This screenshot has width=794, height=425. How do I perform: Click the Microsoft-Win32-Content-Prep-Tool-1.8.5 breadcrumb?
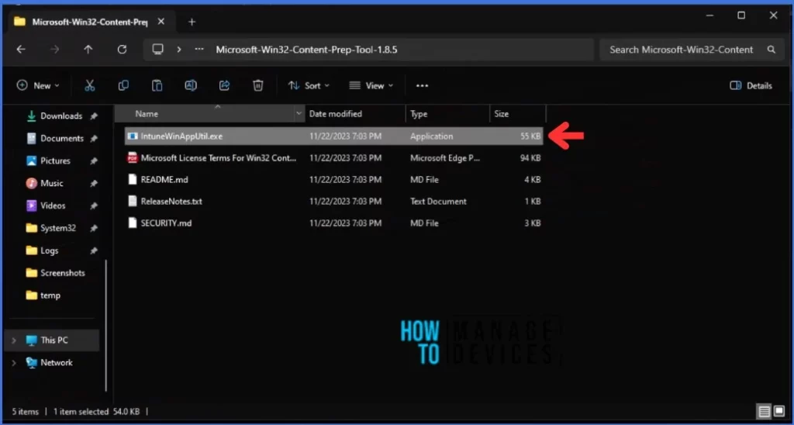306,50
